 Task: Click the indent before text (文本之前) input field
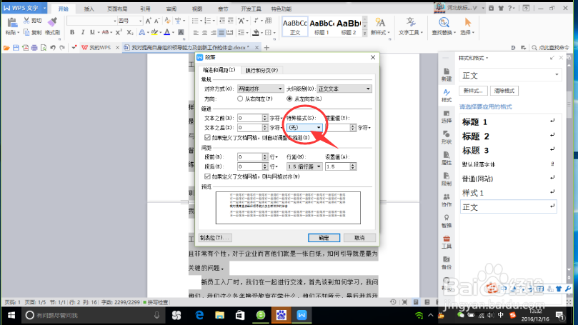tap(250, 118)
